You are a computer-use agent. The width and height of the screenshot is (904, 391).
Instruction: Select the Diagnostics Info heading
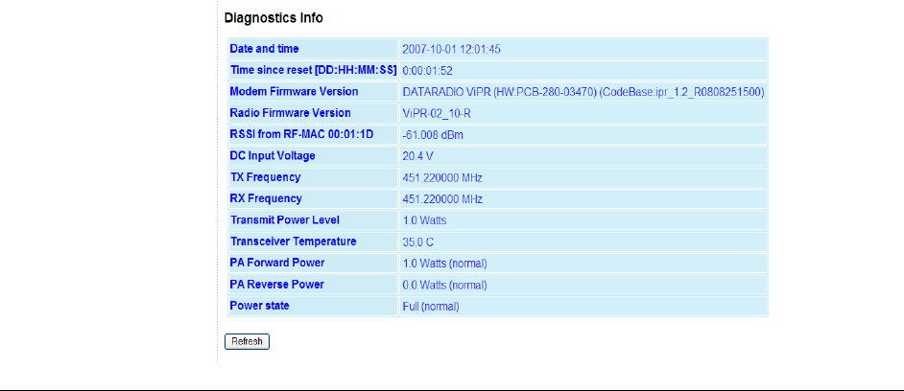point(274,18)
